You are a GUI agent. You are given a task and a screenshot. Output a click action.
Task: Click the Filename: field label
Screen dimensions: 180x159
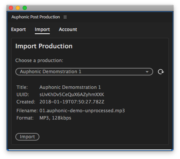(x=27, y=111)
